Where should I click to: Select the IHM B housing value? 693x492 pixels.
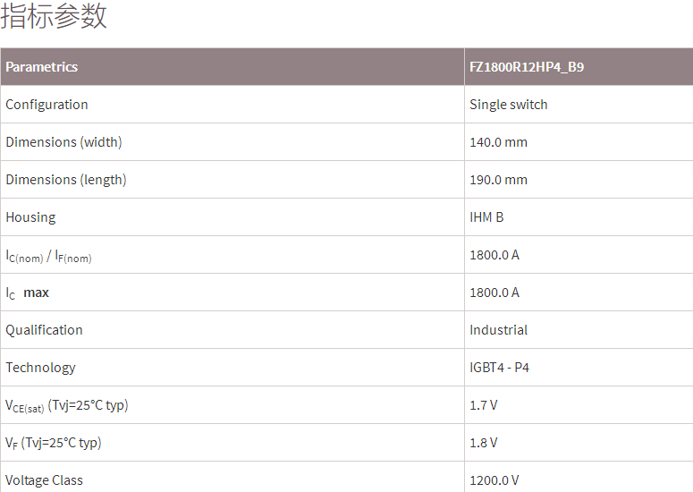pos(486,217)
